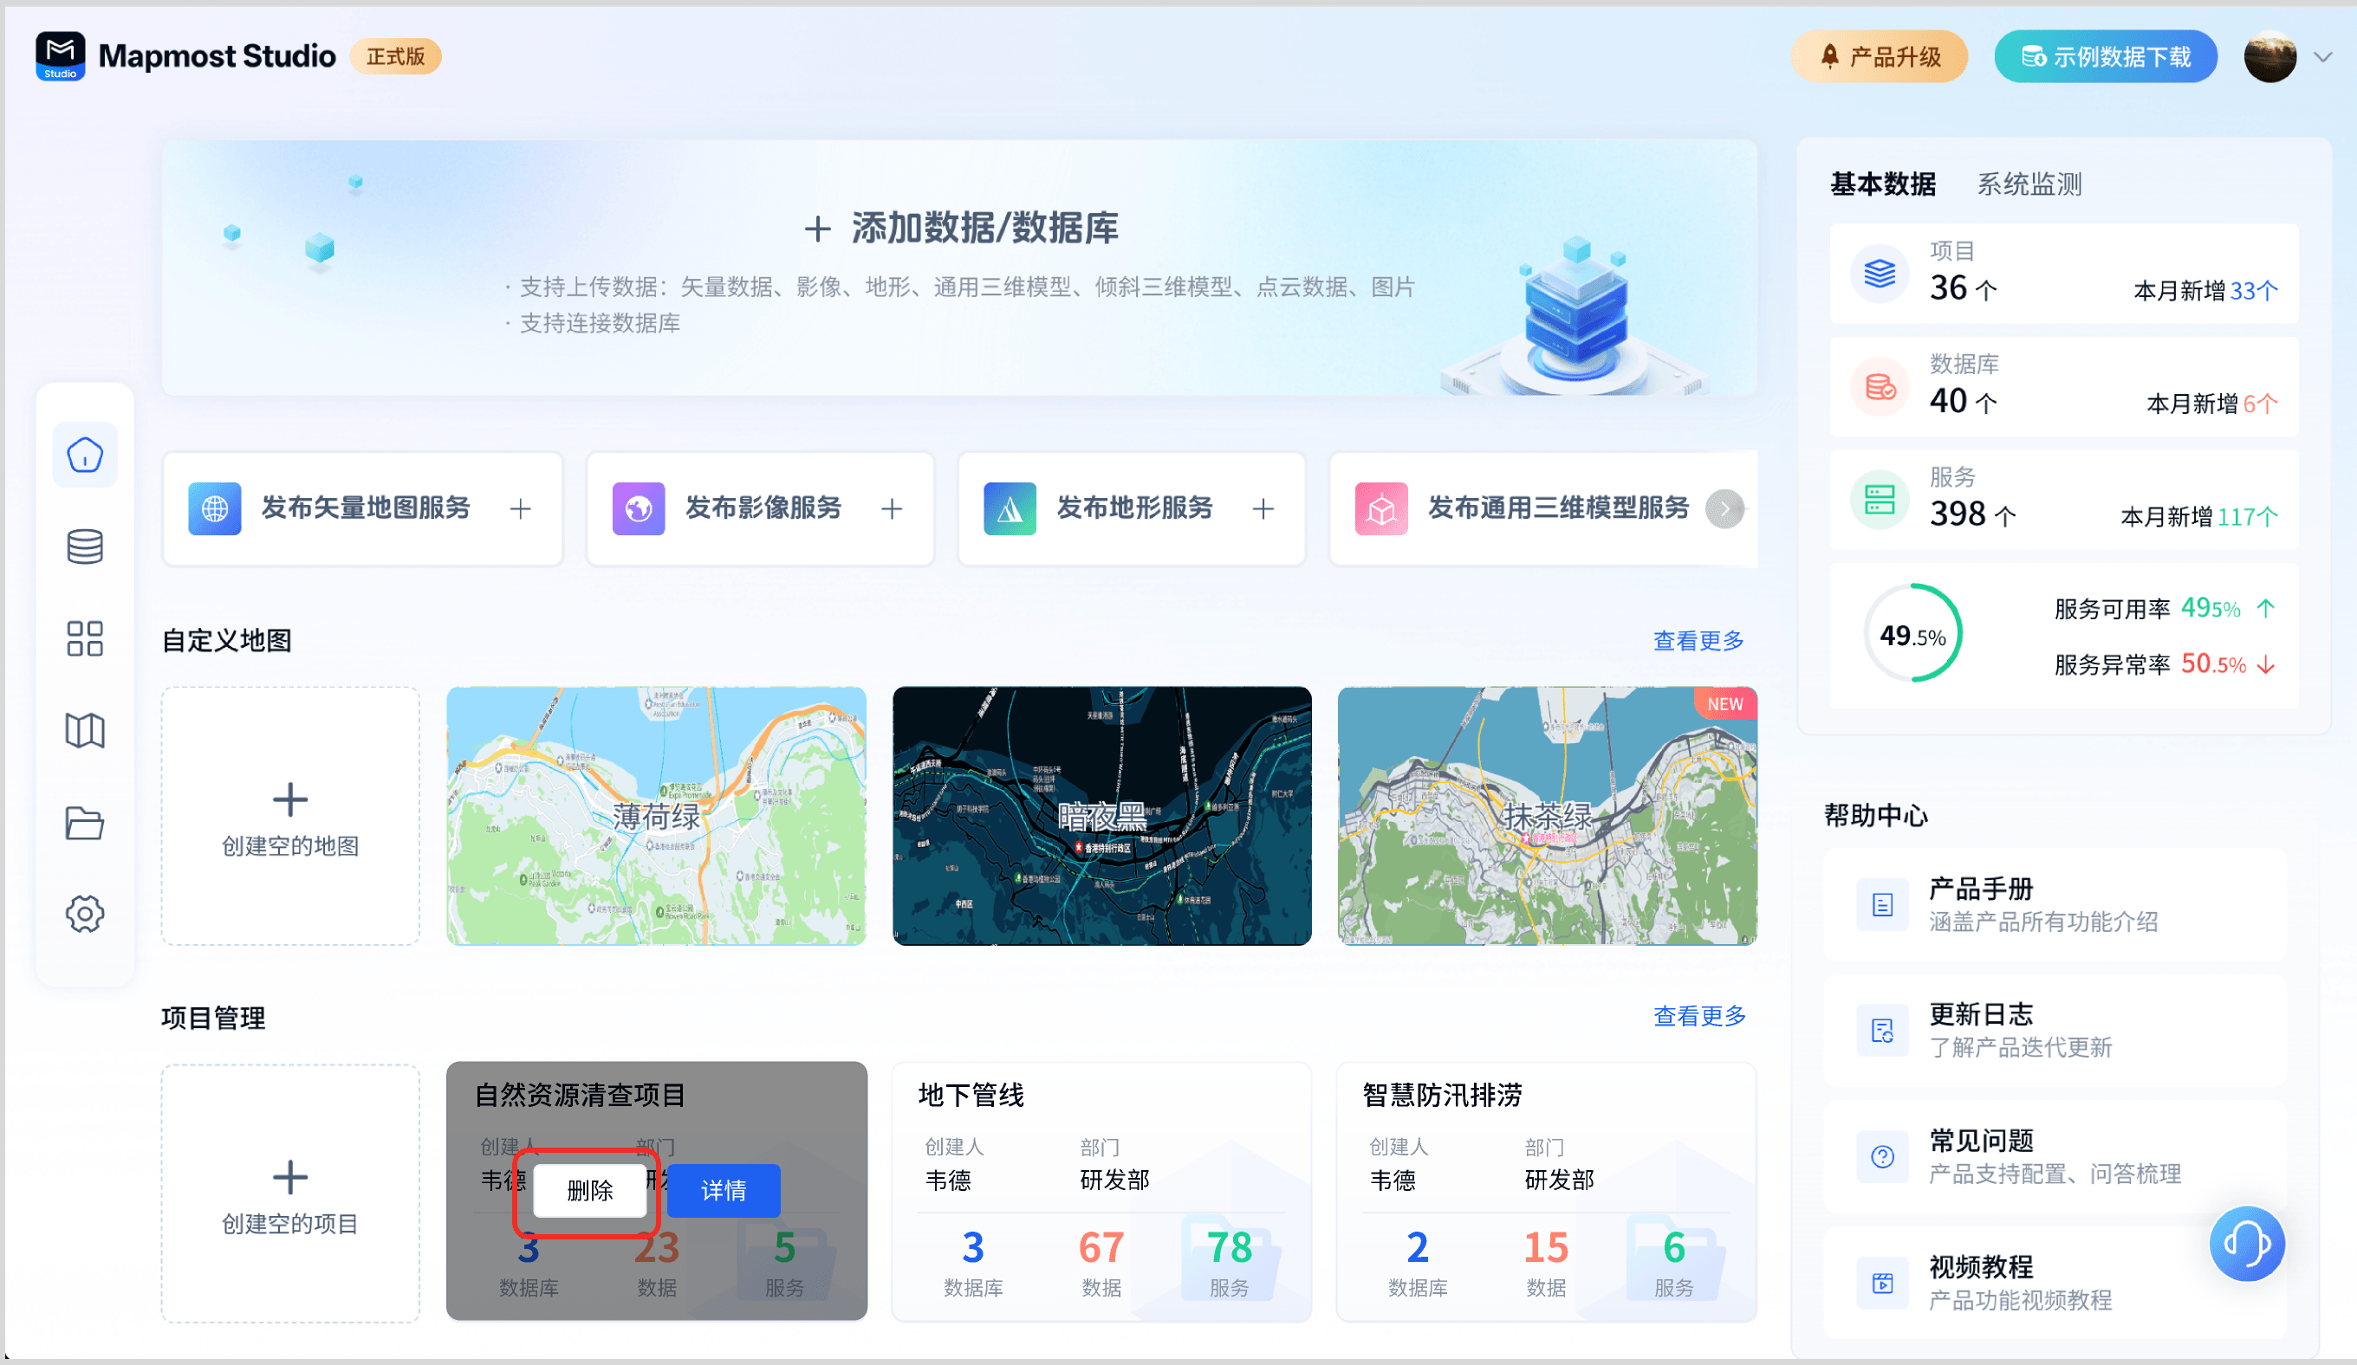Expand the user avatar dropdown arrow
The height and width of the screenshot is (1365, 2357).
click(2323, 57)
